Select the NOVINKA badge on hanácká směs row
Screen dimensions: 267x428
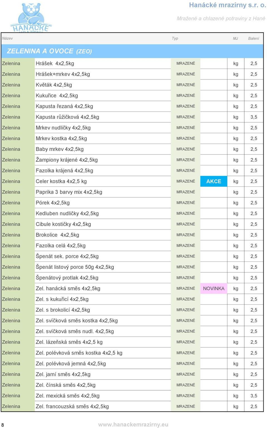click(214, 288)
